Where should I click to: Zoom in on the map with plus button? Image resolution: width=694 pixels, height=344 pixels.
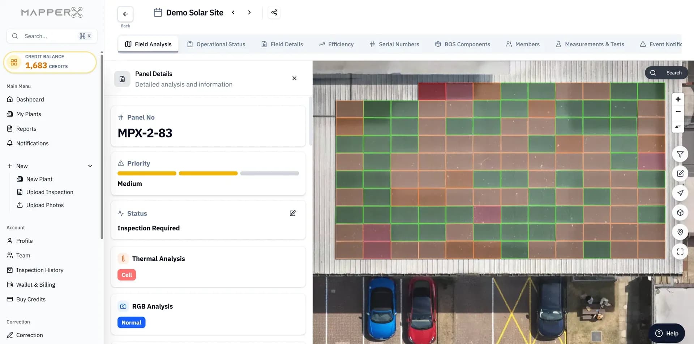[678, 99]
